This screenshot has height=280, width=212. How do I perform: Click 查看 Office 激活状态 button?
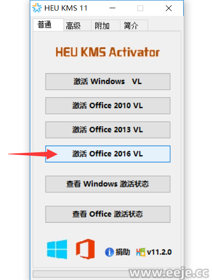point(108,214)
